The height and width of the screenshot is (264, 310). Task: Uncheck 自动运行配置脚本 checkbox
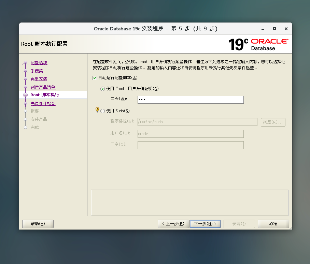click(x=94, y=78)
